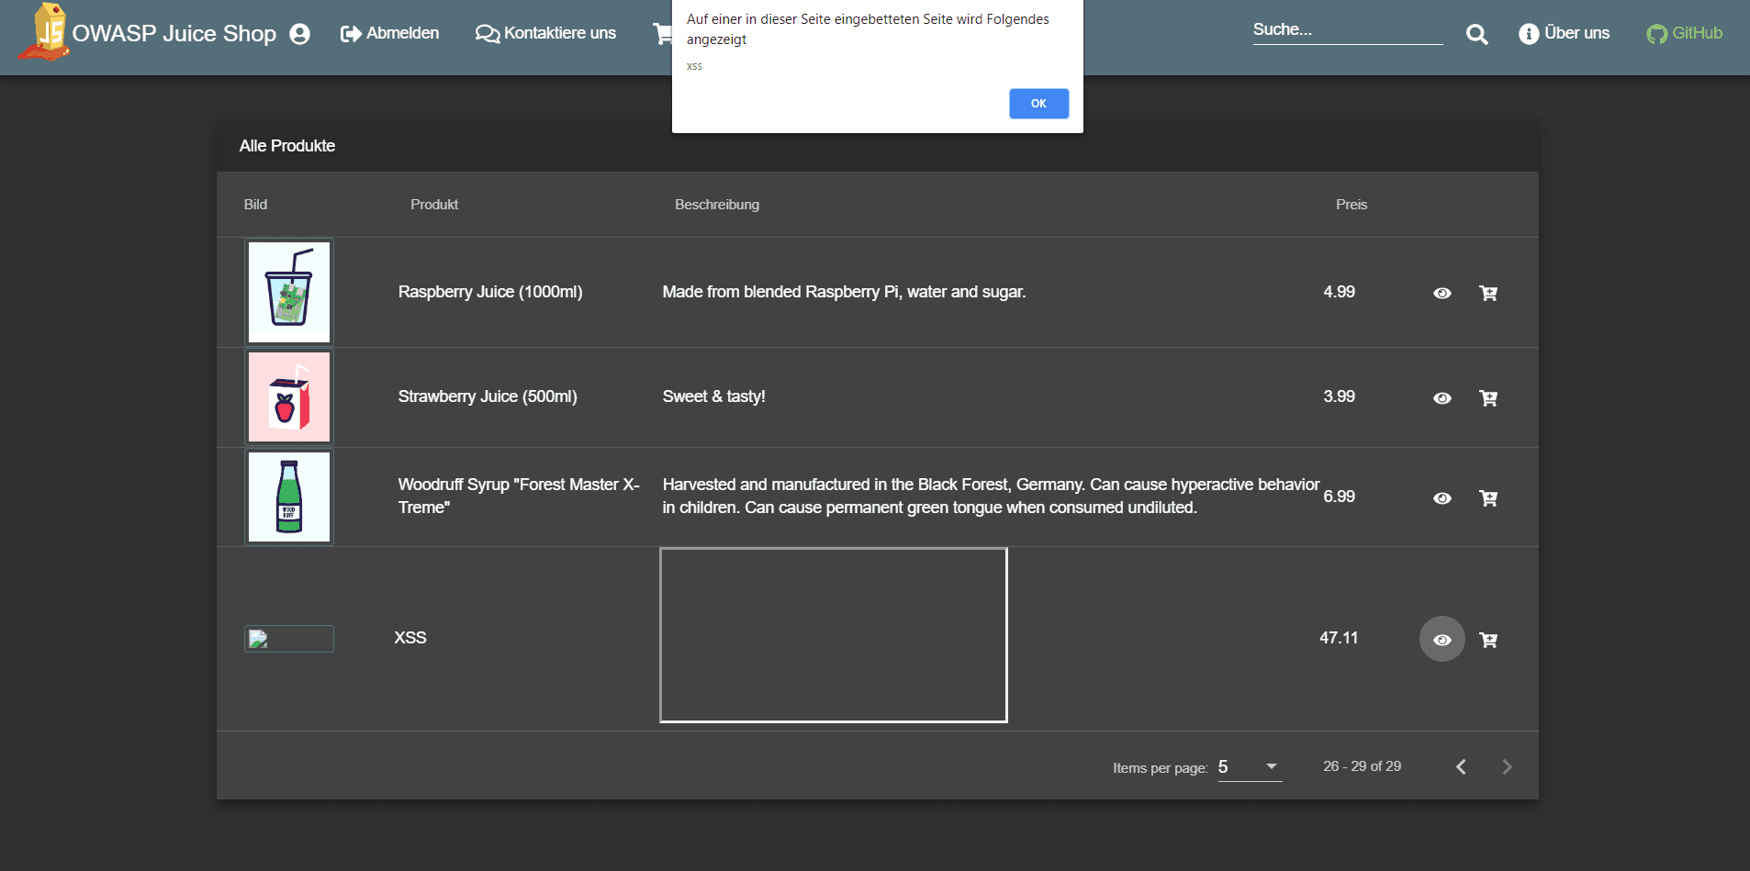This screenshot has height=871, width=1750.
Task: View details of Raspberry Juice via eye icon
Action: pyautogui.click(x=1442, y=293)
